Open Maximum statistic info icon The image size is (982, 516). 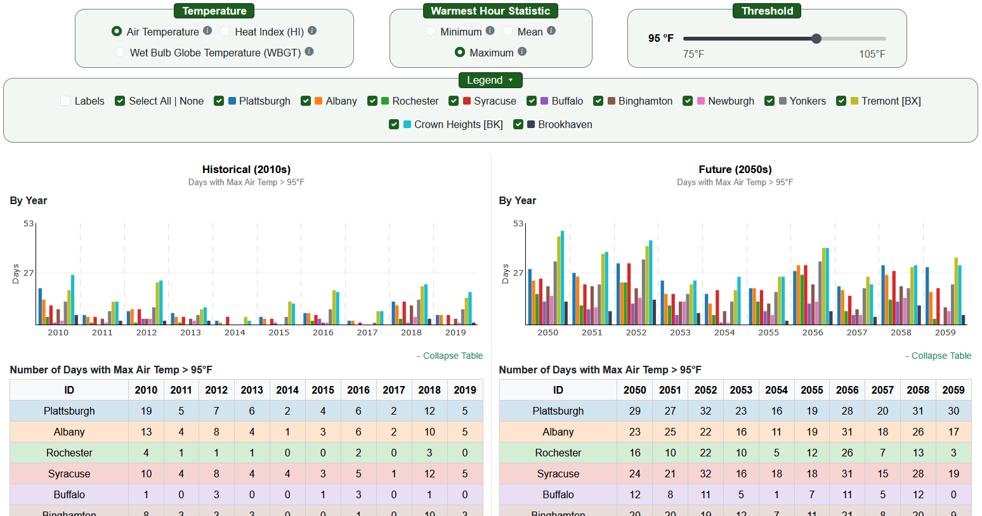[x=522, y=51]
